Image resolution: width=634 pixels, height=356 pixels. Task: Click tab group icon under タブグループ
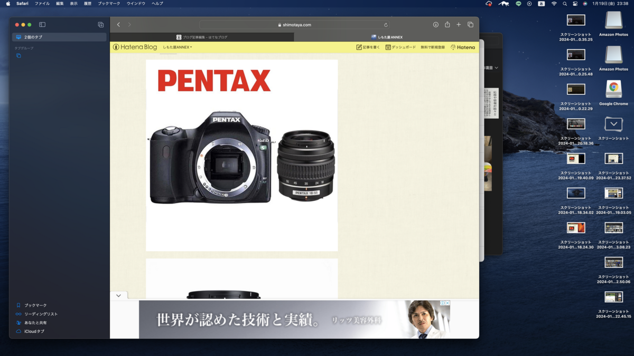[x=18, y=55]
